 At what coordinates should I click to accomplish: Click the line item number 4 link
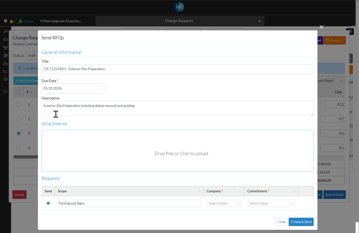[29, 148]
